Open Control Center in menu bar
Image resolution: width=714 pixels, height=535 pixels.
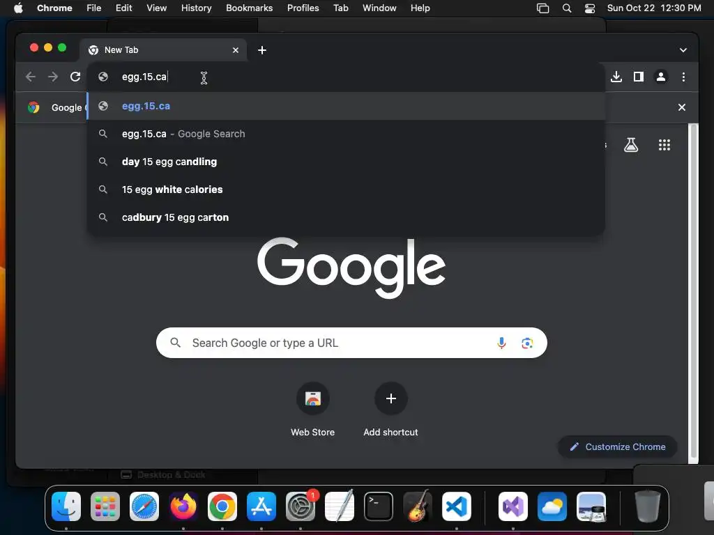590,8
